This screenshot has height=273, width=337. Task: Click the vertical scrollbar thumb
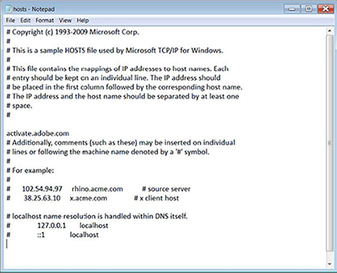[x=330, y=143]
